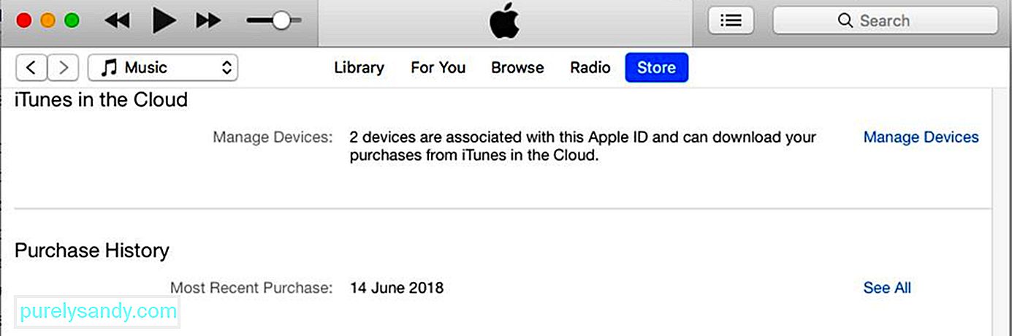The width and height of the screenshot is (1012, 336).
Task: Select the Browse tab
Action: point(517,68)
